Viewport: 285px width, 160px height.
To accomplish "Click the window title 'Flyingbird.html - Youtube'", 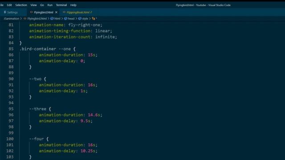I will pyautogui.click(x=191, y=5).
